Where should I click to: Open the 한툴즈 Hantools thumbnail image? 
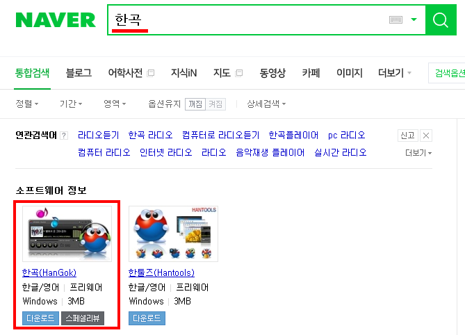173,234
